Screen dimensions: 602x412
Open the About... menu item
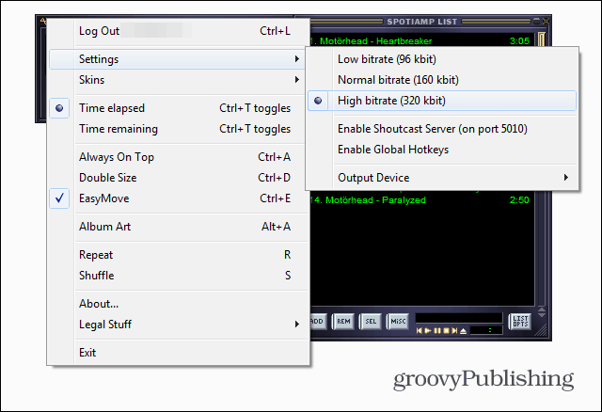(x=178, y=304)
